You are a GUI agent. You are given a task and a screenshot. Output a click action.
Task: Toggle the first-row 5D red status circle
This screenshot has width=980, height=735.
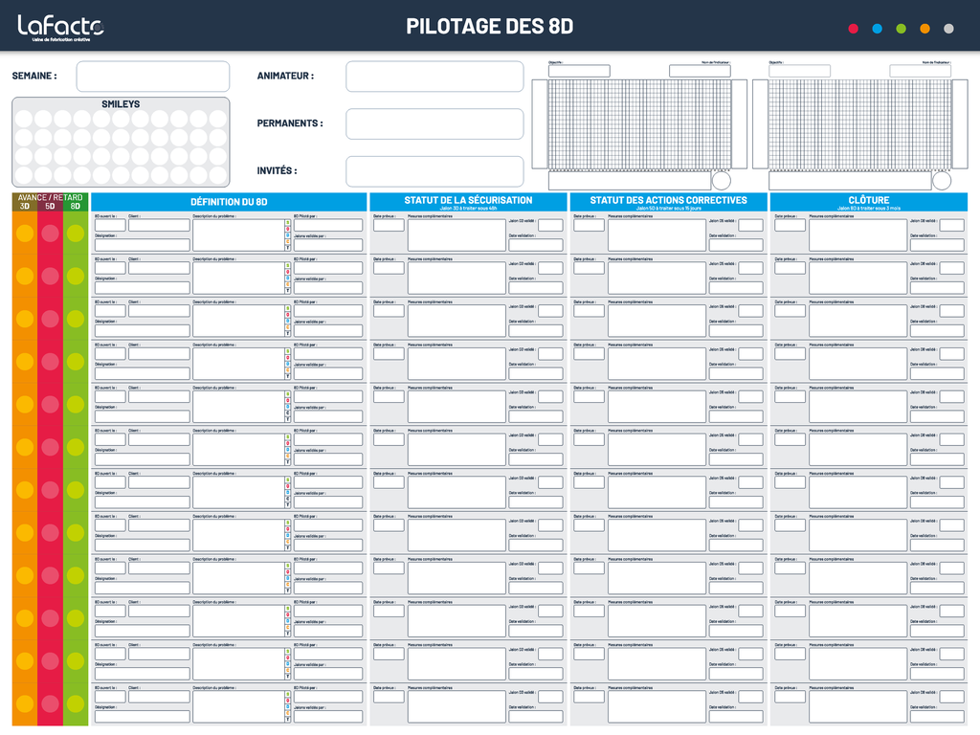click(50, 234)
